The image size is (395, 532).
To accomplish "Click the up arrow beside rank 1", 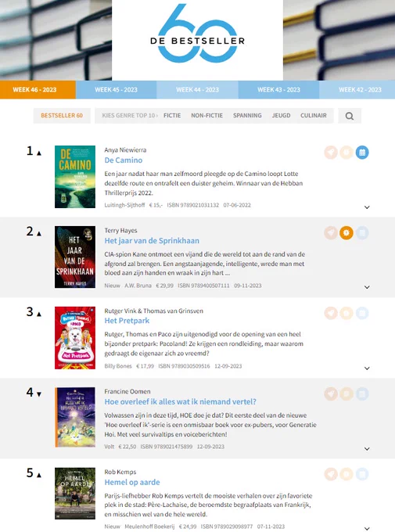I will (x=39, y=153).
